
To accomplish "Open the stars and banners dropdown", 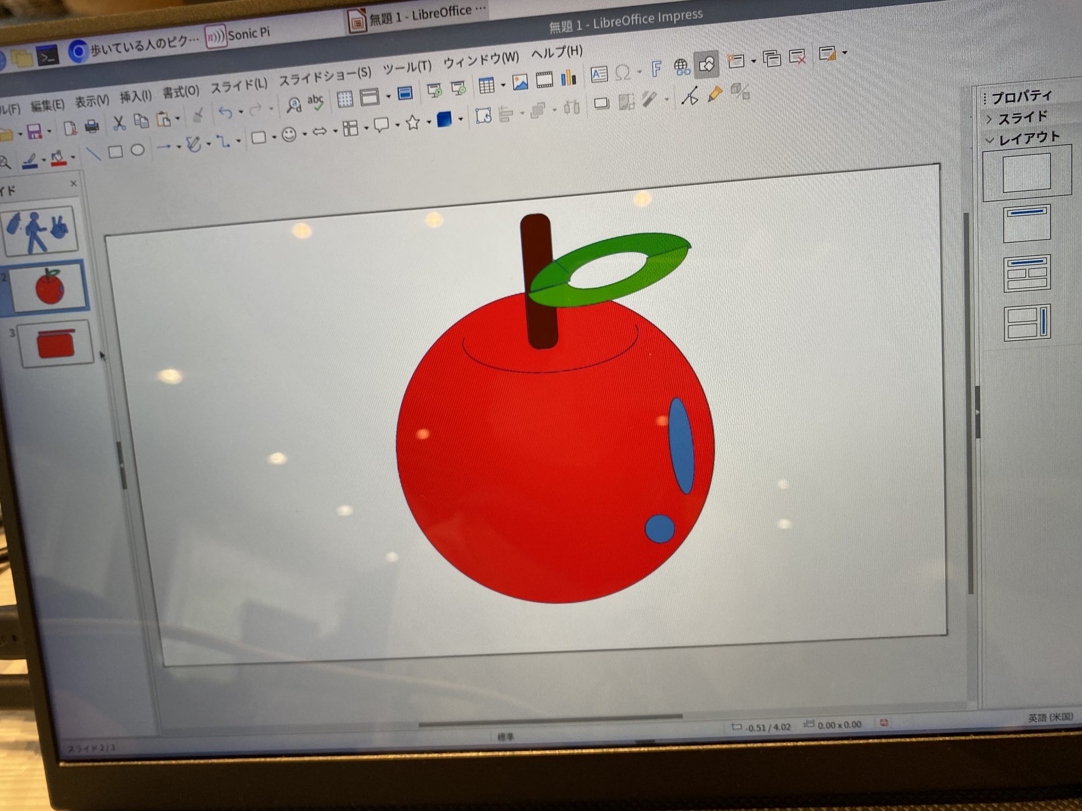I will tap(429, 122).
